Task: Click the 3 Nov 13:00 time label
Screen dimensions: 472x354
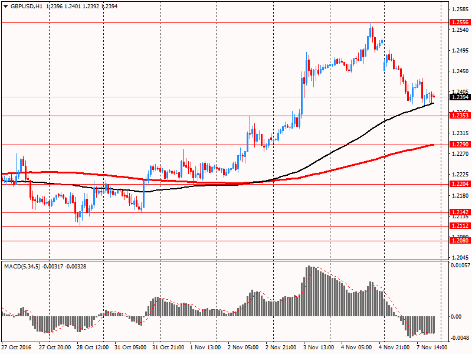Action: (x=319, y=347)
